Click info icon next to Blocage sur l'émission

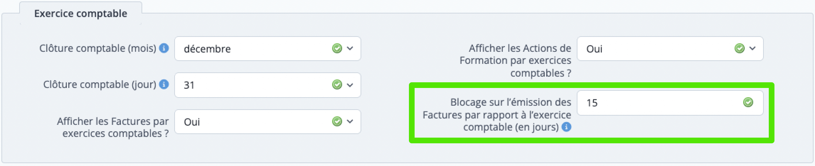pyautogui.click(x=566, y=127)
